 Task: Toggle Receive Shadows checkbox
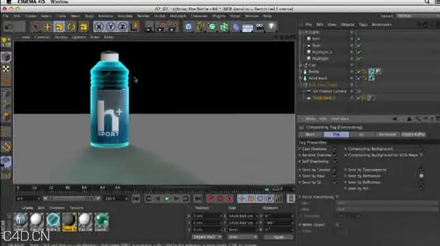pyautogui.click(x=335, y=155)
